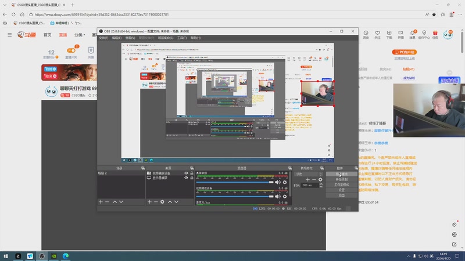This screenshot has width=465, height=261.
Task: Decrease transition duration with down stepper
Action: (x=321, y=186)
